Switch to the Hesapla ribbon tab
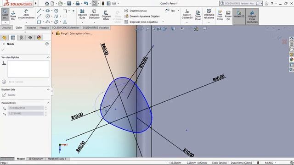This screenshot has width=294, height=165. (44, 27)
